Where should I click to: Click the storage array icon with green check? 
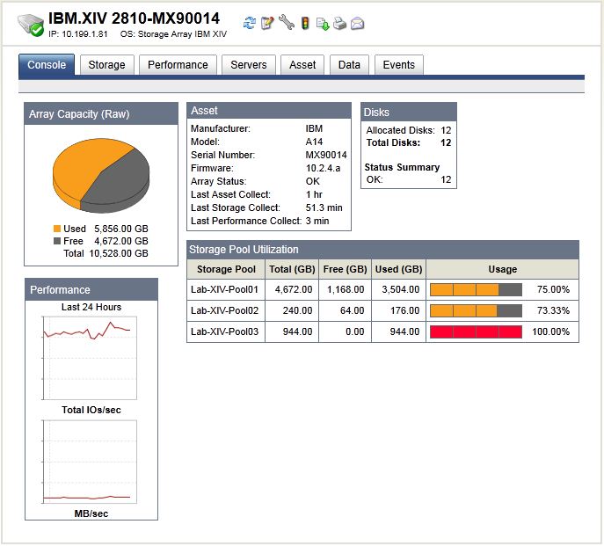pos(31,25)
